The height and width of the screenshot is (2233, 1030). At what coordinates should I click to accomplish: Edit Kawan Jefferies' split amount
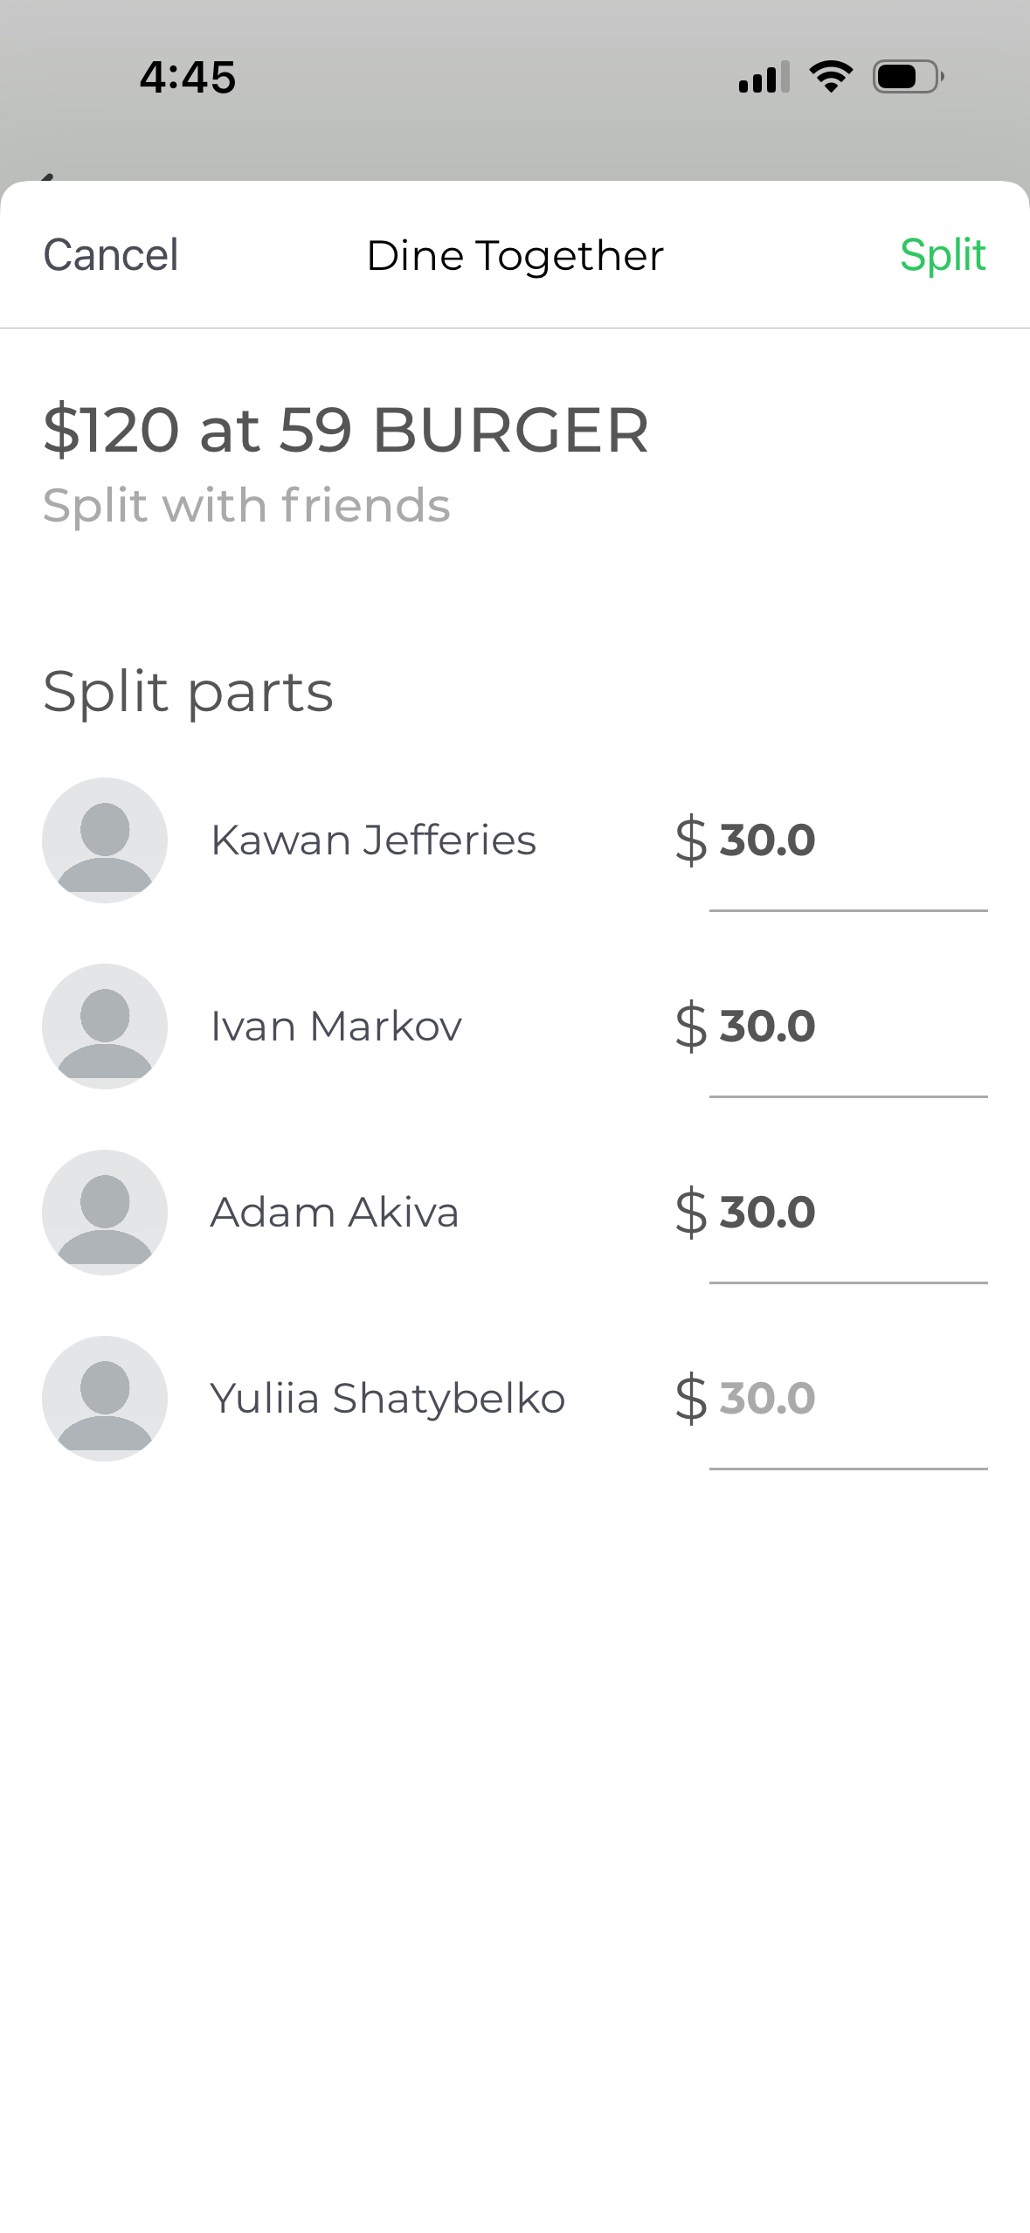(x=847, y=840)
